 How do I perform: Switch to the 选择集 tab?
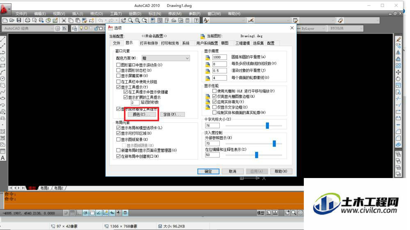(x=258, y=43)
